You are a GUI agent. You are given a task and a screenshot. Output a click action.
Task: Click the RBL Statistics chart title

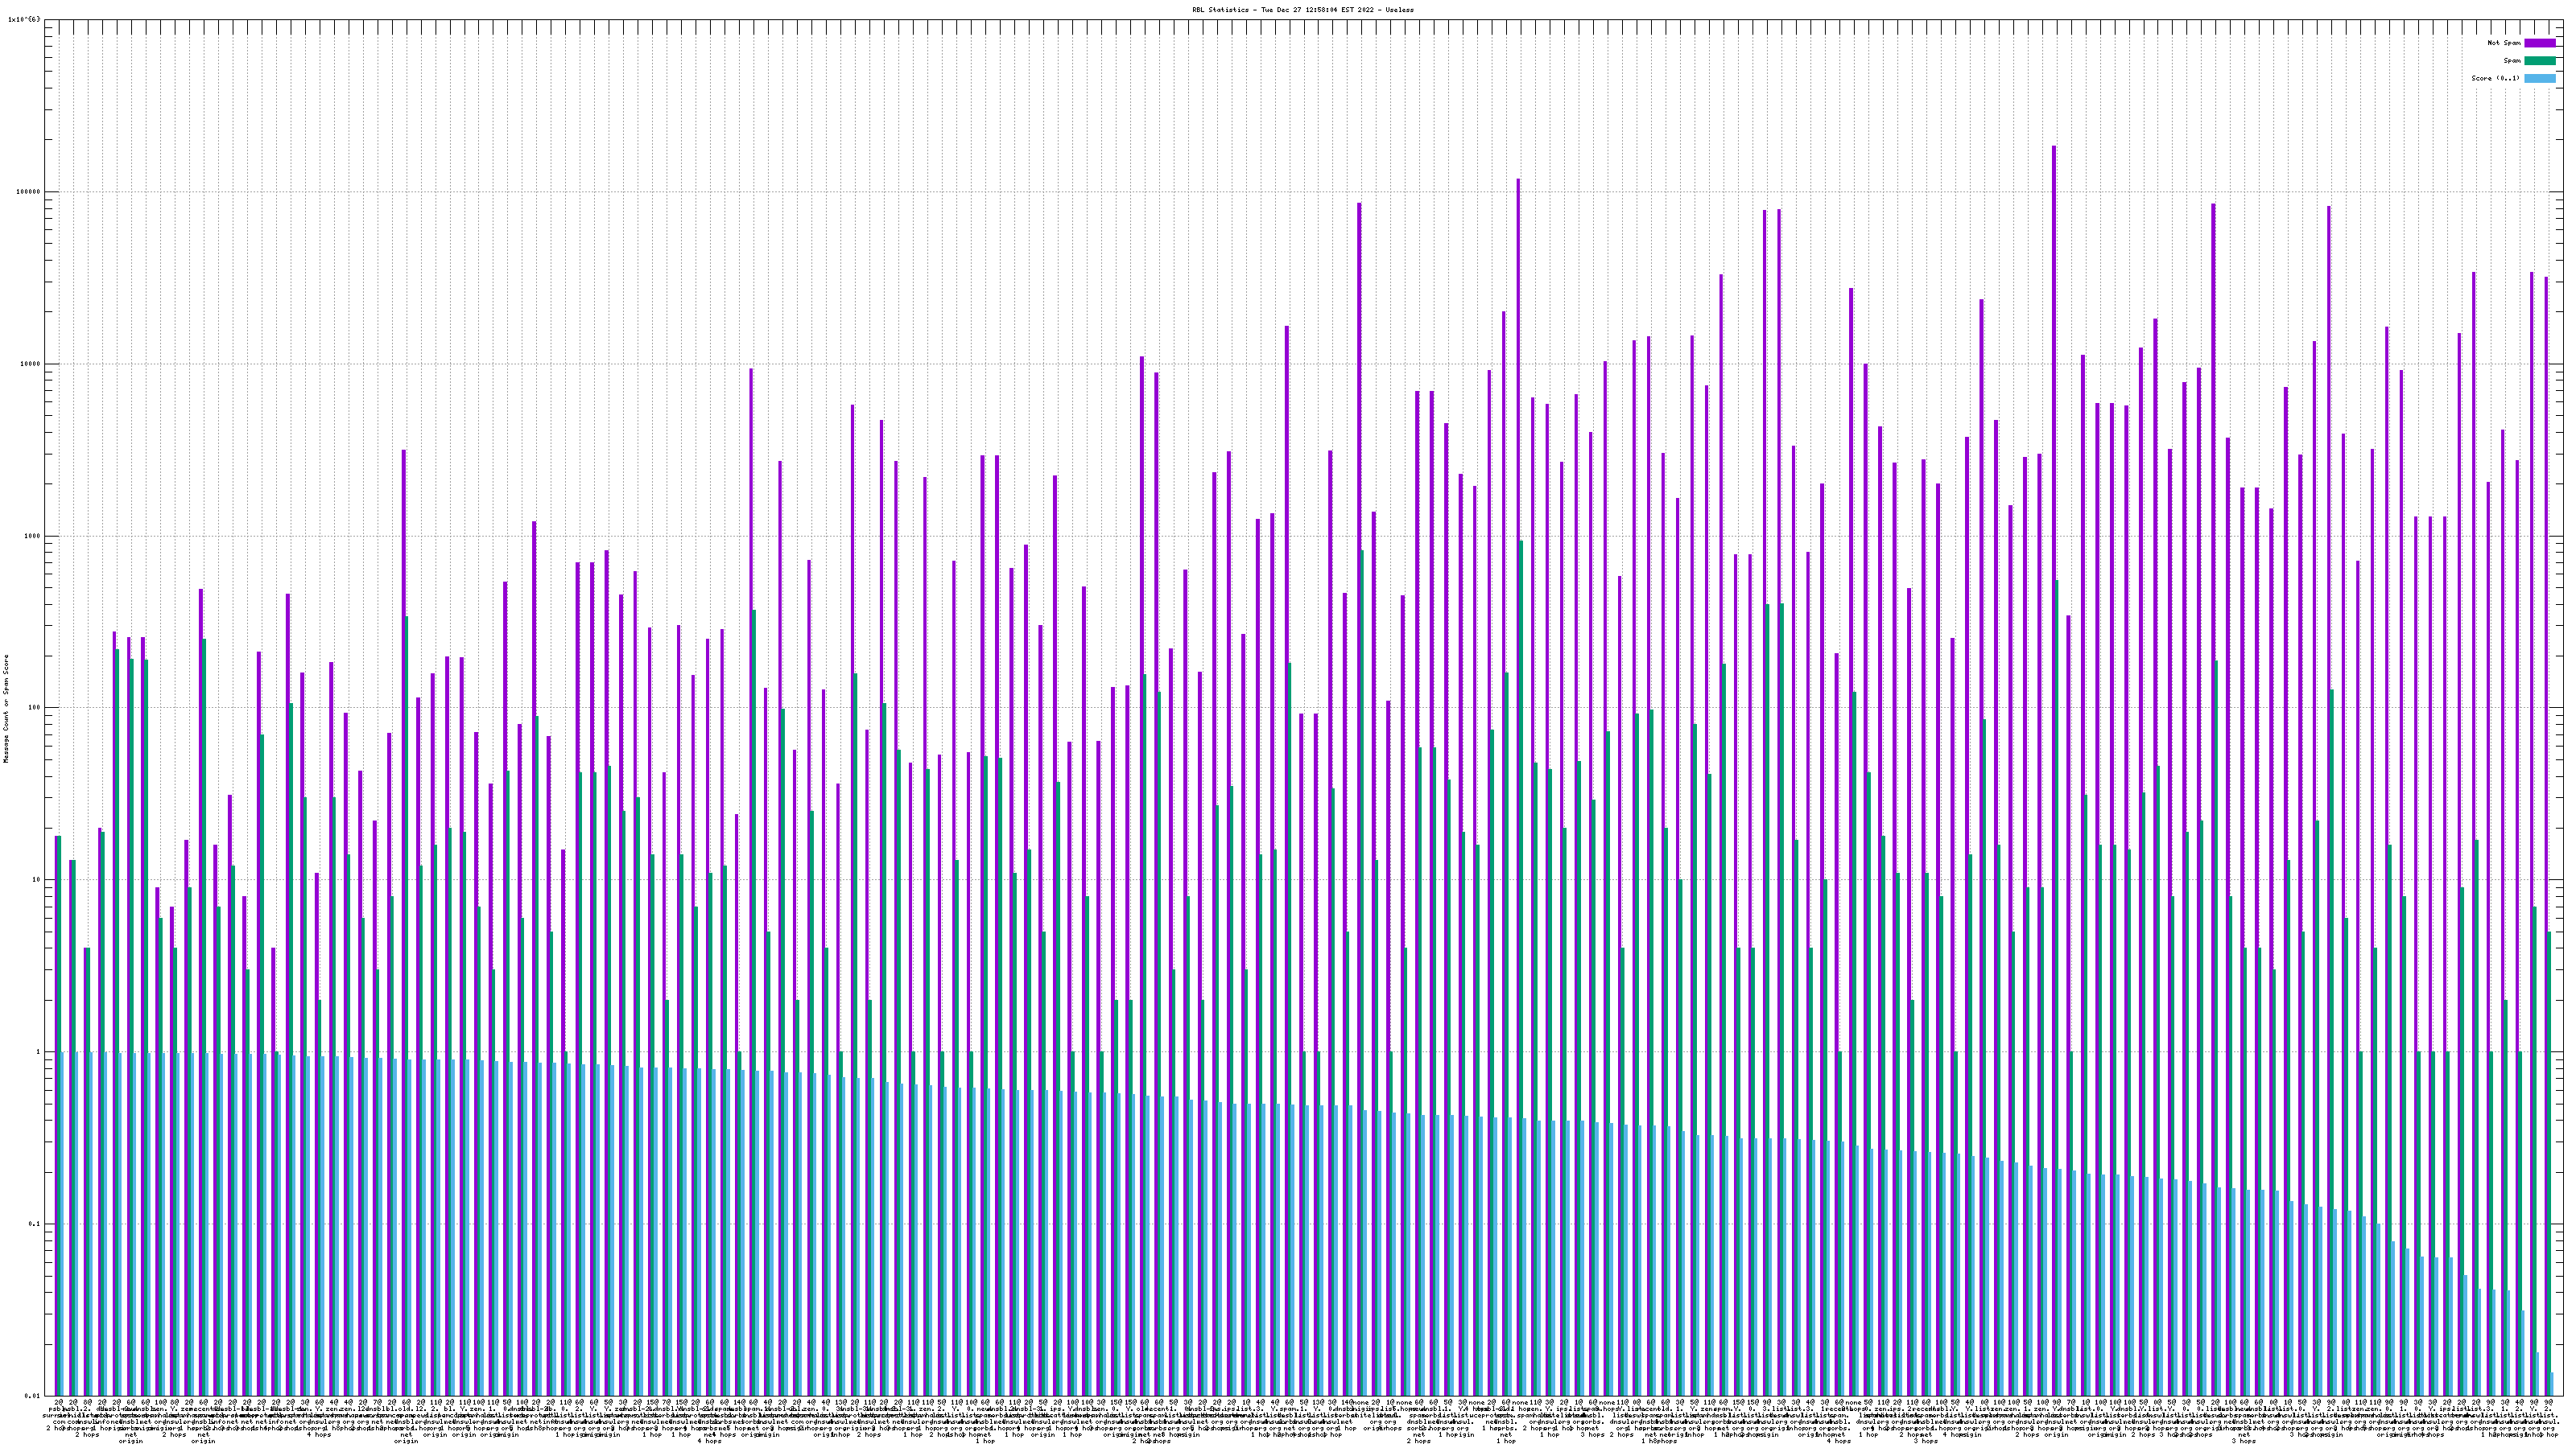point(1302,10)
